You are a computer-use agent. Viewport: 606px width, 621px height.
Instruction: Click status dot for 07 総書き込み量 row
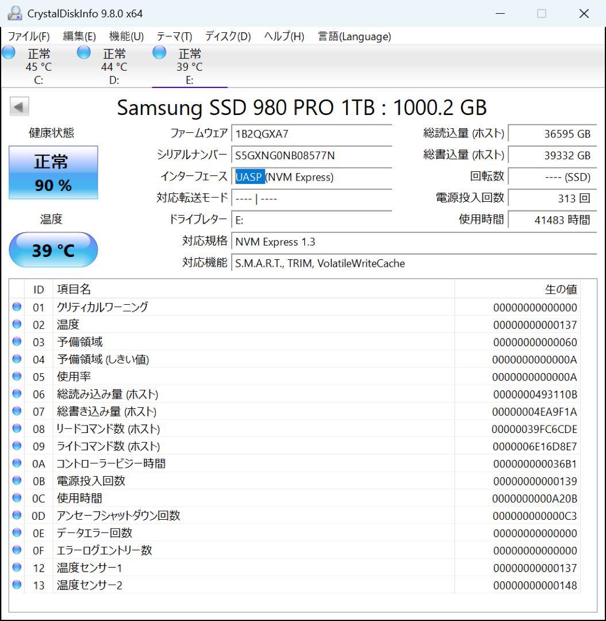(x=17, y=411)
